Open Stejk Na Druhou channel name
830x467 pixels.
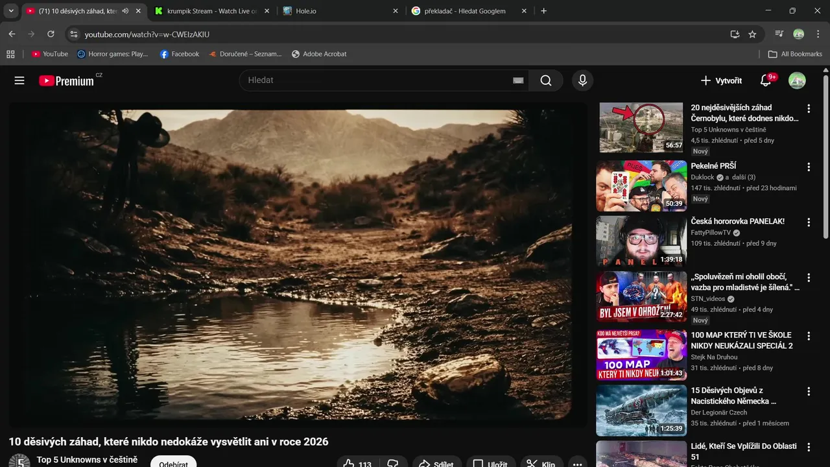(714, 357)
